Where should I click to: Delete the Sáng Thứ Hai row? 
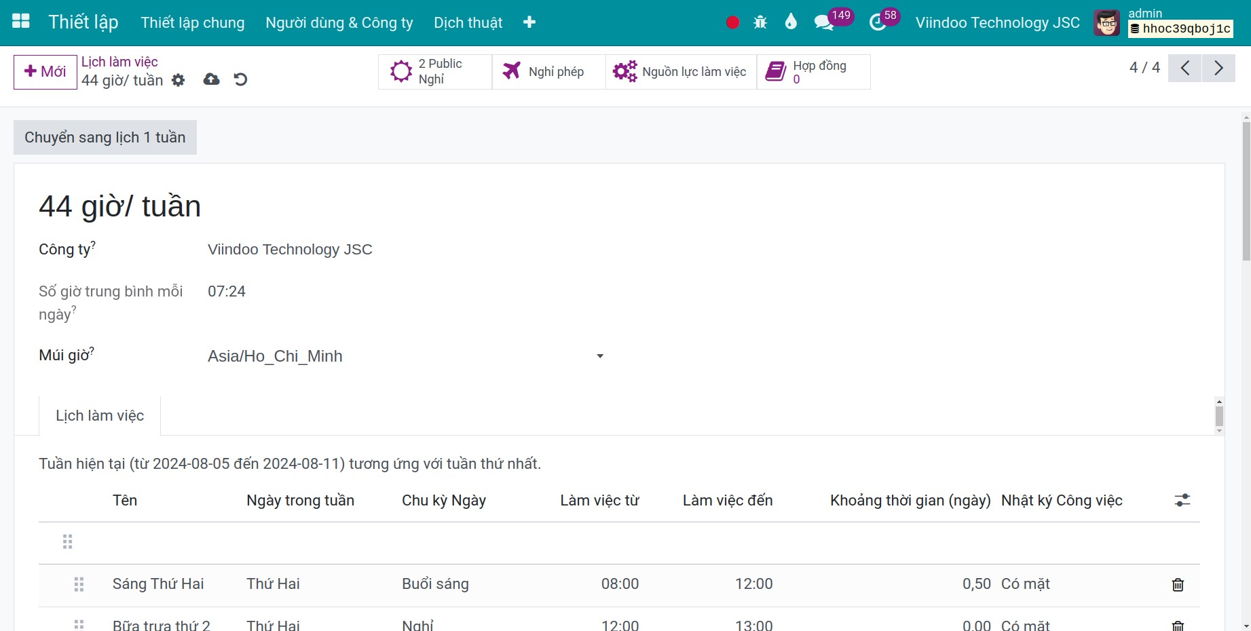1178,584
